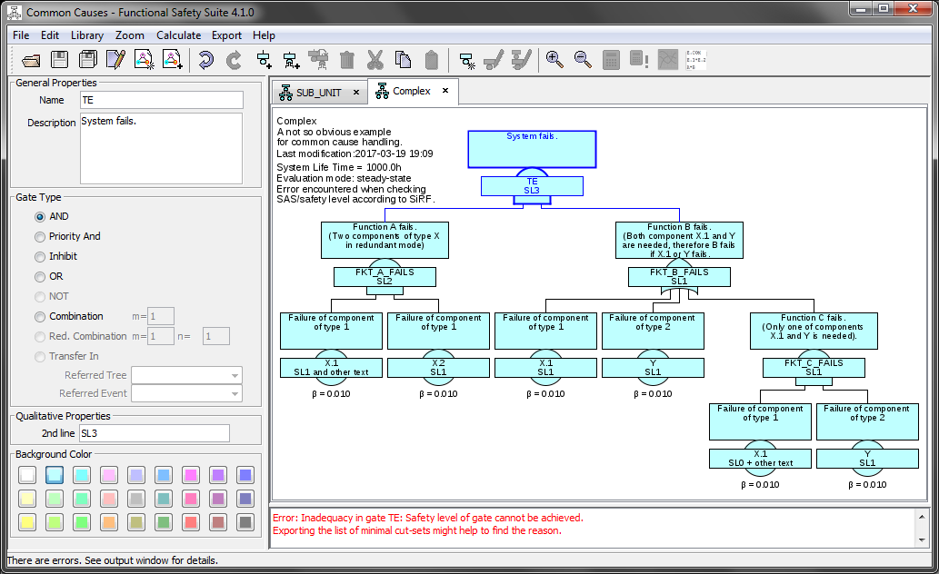
Task: Click the Undo arrow in toolbar
Action: coord(205,61)
